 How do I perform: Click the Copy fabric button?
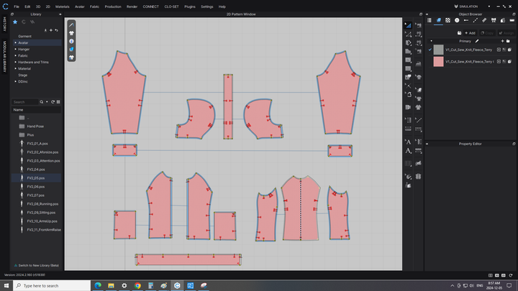coord(487,33)
